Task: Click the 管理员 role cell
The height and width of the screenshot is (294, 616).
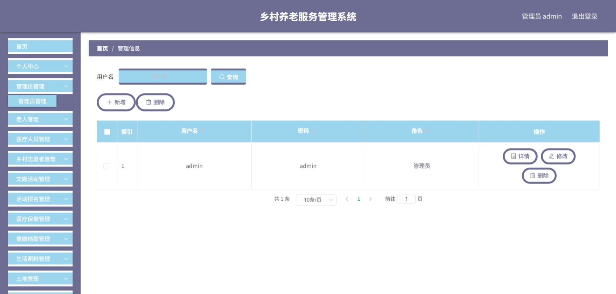Action: coord(422,166)
